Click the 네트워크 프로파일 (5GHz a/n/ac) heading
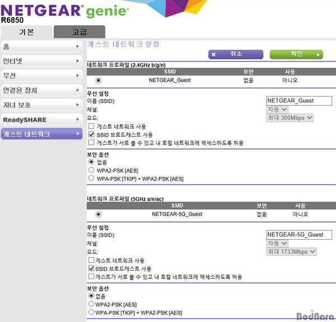This screenshot has width=336, height=322. [x=125, y=199]
